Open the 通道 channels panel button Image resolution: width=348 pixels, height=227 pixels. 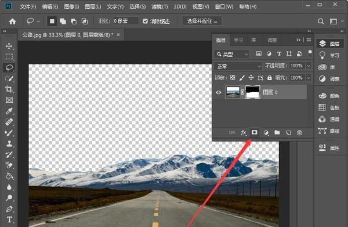point(329,119)
